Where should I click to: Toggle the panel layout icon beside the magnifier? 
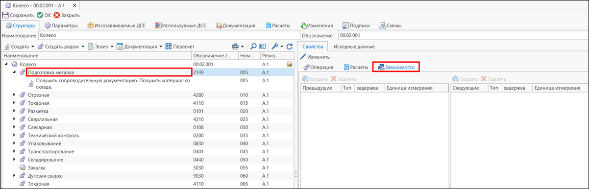pos(263,47)
